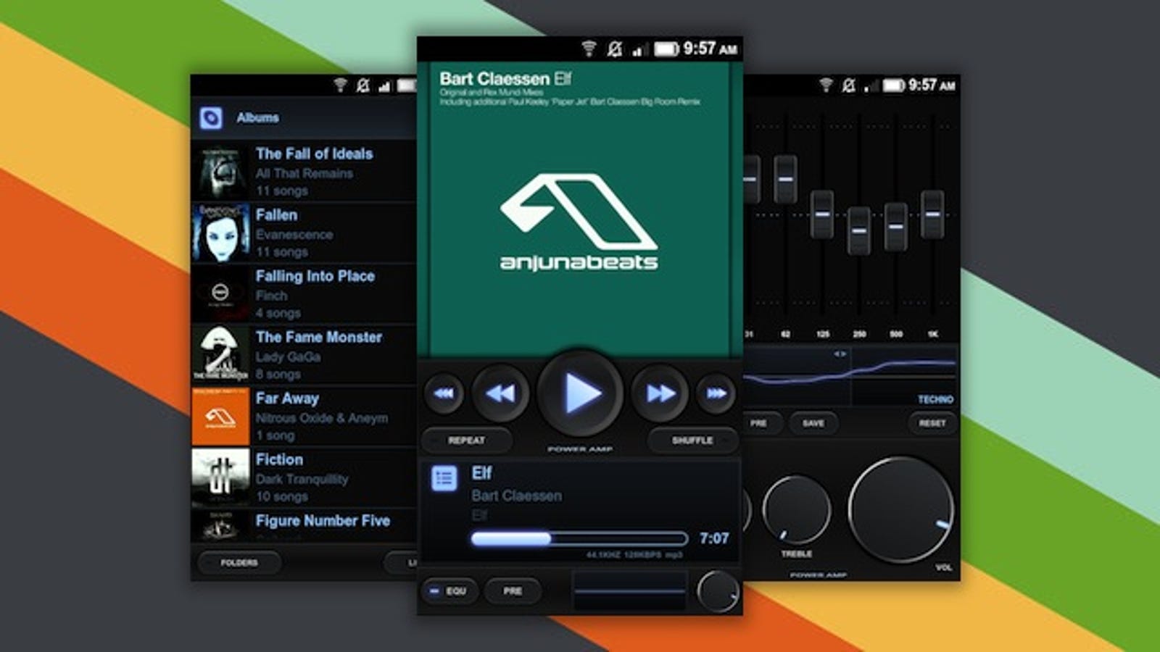
Task: Select the Fallen album cover thumbnail
Action: click(220, 233)
